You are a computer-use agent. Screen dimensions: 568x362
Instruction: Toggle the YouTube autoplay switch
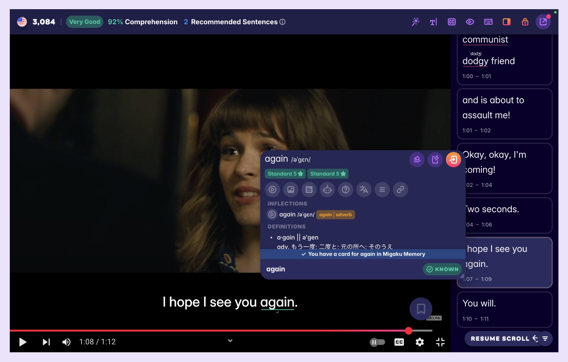point(377,342)
